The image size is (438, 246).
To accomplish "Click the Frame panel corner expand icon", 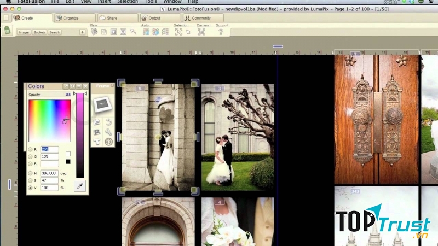I will click(x=112, y=85).
